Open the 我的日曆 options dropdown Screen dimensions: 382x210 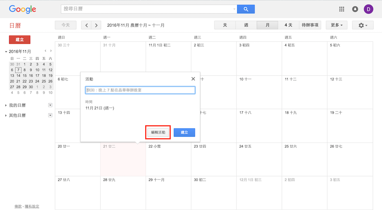[x=50, y=105]
